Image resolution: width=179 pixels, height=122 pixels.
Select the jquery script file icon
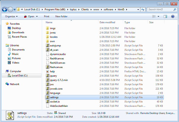coord(47,76)
